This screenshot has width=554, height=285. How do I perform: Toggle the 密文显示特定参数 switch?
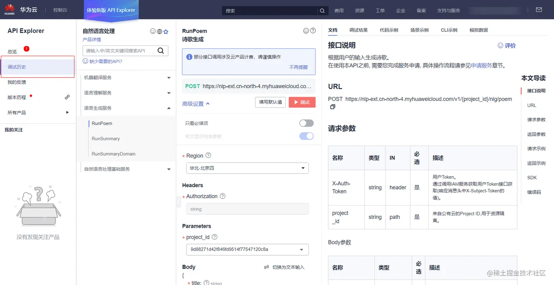click(307, 136)
